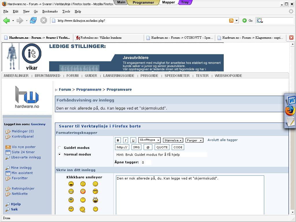Open the Kontrollpanel link
This screenshot has height=222, width=296.
point(23,136)
